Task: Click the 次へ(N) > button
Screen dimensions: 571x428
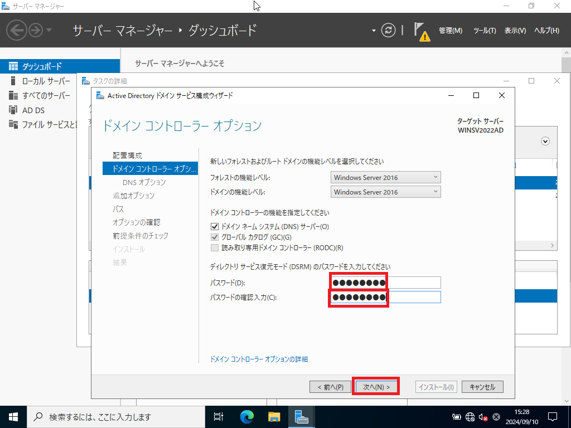Action: tap(376, 387)
